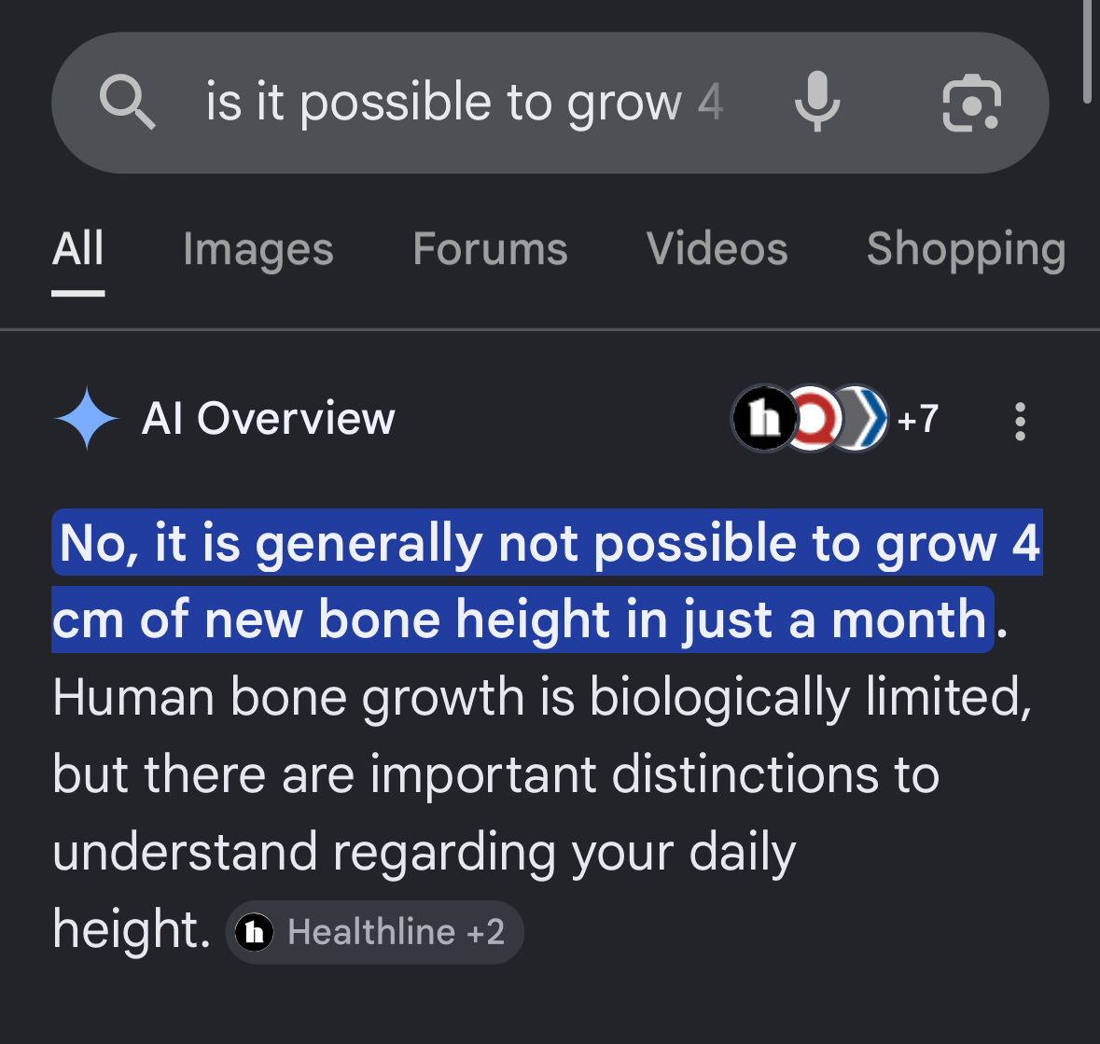
Task: Activate voice search microphone icon
Action: tap(817, 102)
